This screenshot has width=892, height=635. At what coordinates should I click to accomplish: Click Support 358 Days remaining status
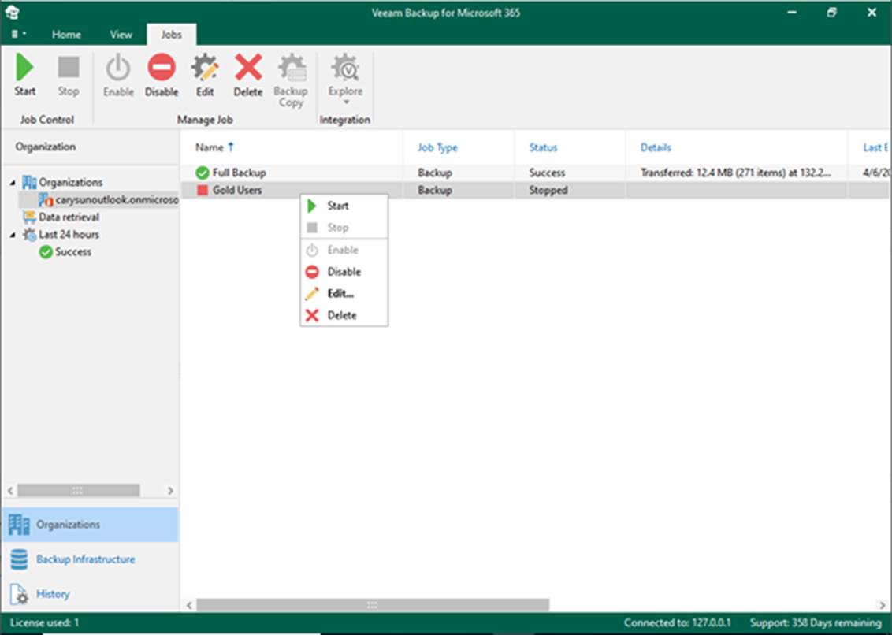pyautogui.click(x=816, y=623)
